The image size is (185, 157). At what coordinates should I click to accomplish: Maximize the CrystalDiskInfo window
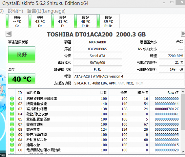(x=172, y=2)
